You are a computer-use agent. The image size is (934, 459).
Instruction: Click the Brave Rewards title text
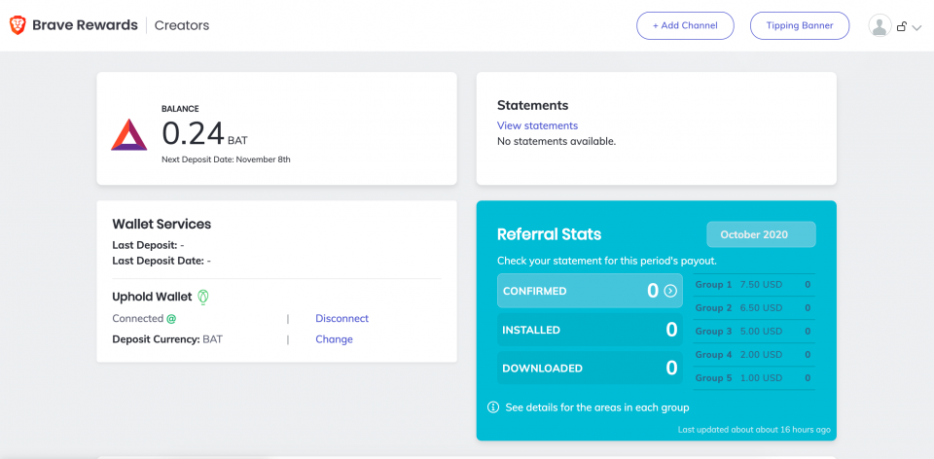(85, 25)
